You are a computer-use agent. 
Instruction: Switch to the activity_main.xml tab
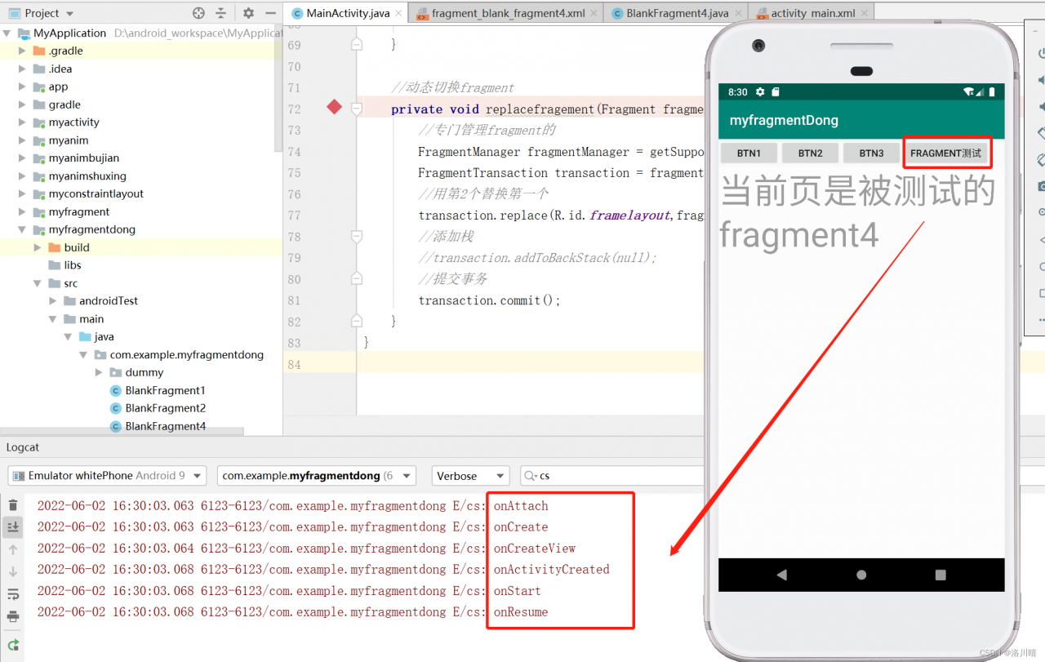pyautogui.click(x=812, y=13)
